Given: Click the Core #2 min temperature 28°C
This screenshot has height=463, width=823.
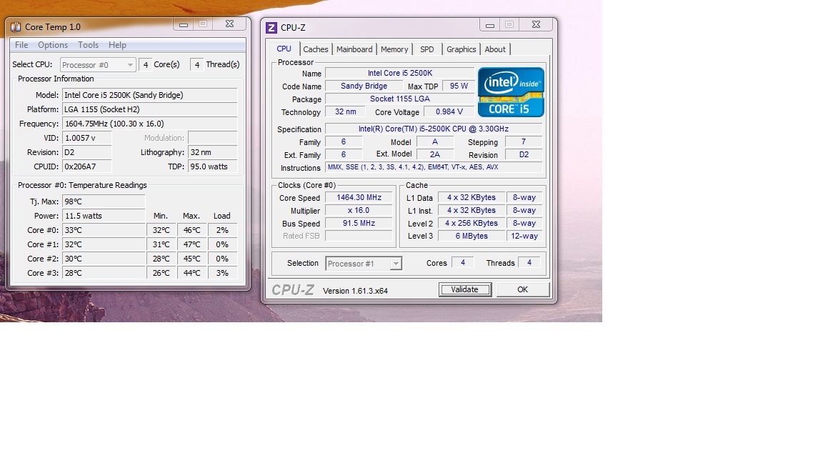Looking at the screenshot, I should [161, 258].
